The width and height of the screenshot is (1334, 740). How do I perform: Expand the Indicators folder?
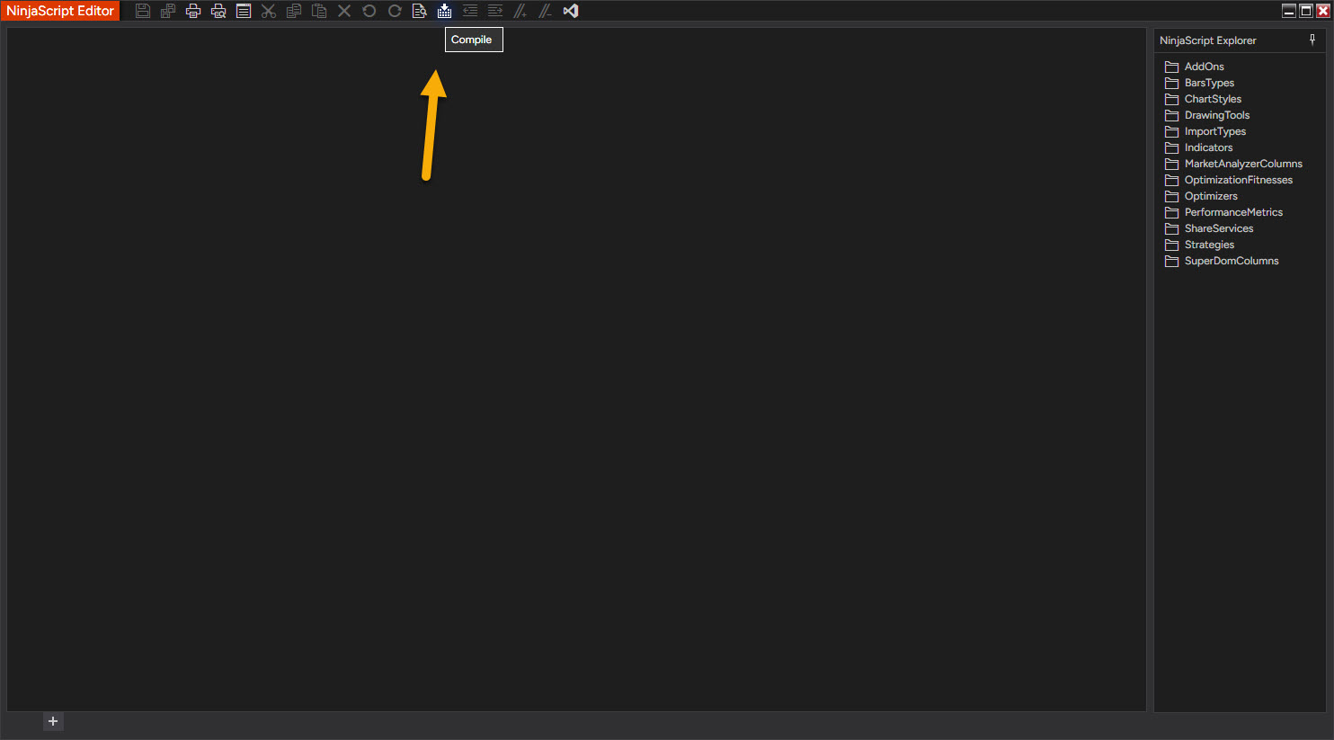(1199, 147)
